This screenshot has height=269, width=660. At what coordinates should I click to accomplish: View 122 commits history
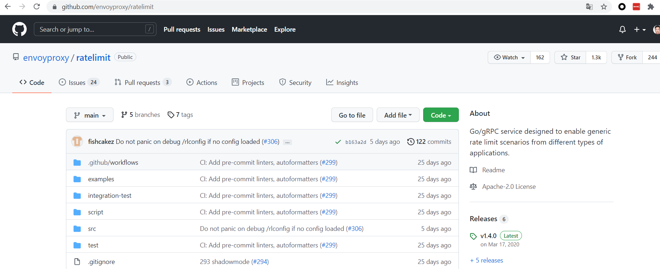(x=429, y=142)
